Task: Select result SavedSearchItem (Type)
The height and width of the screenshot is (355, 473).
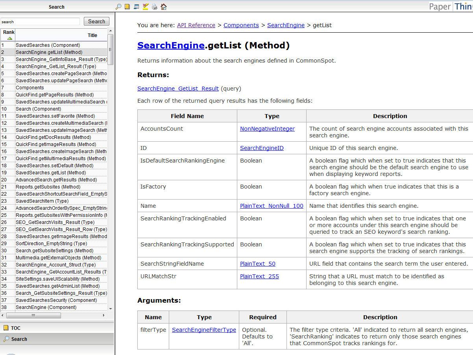Action: pyautogui.click(x=54, y=201)
